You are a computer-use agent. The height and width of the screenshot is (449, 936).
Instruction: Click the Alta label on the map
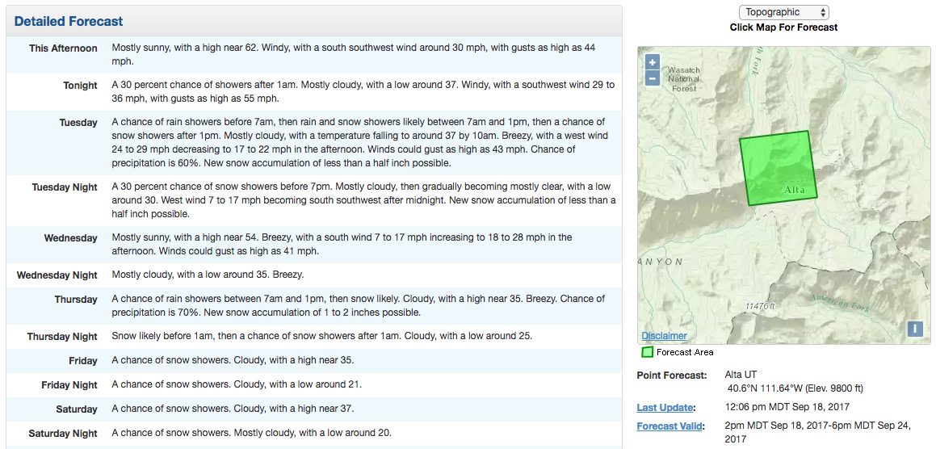(x=795, y=191)
